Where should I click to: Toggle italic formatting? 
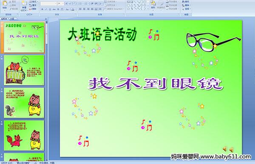46,9
